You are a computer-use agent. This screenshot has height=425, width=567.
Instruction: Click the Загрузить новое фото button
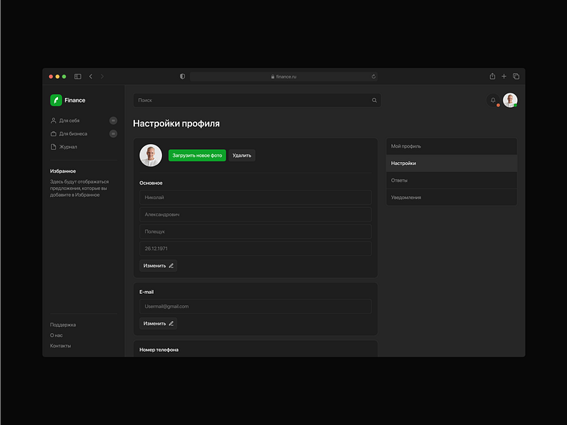[x=197, y=155]
